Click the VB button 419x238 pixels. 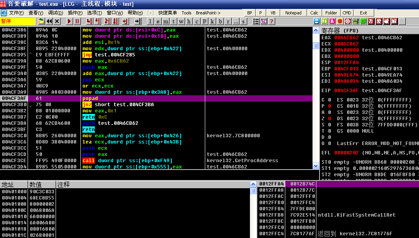(273, 13)
